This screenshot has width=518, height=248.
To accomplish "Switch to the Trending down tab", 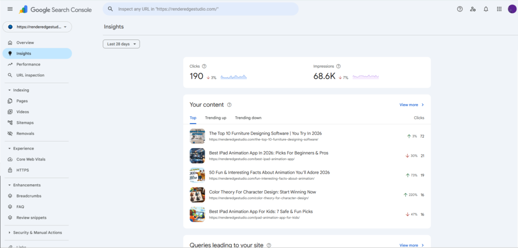I will (248, 118).
